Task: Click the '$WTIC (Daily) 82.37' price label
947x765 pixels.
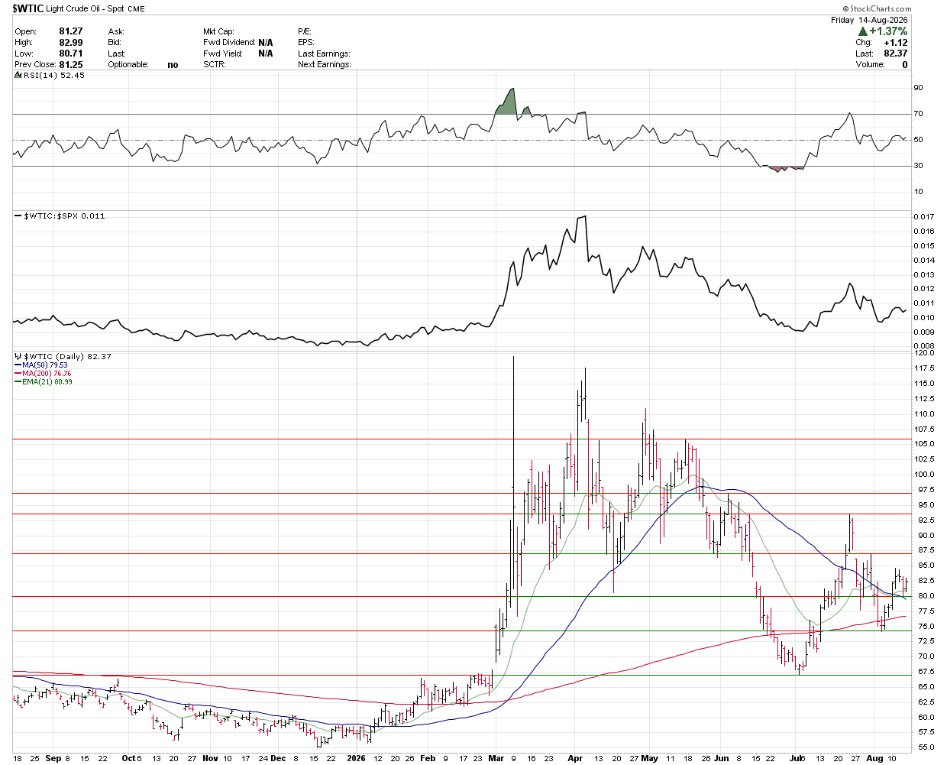Action: pos(68,357)
